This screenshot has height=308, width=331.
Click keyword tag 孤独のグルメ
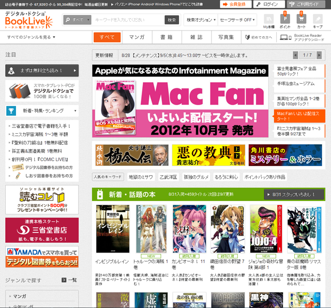click(196, 177)
